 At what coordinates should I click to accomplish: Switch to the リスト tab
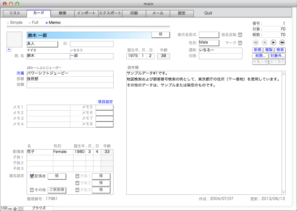pos(15,13)
